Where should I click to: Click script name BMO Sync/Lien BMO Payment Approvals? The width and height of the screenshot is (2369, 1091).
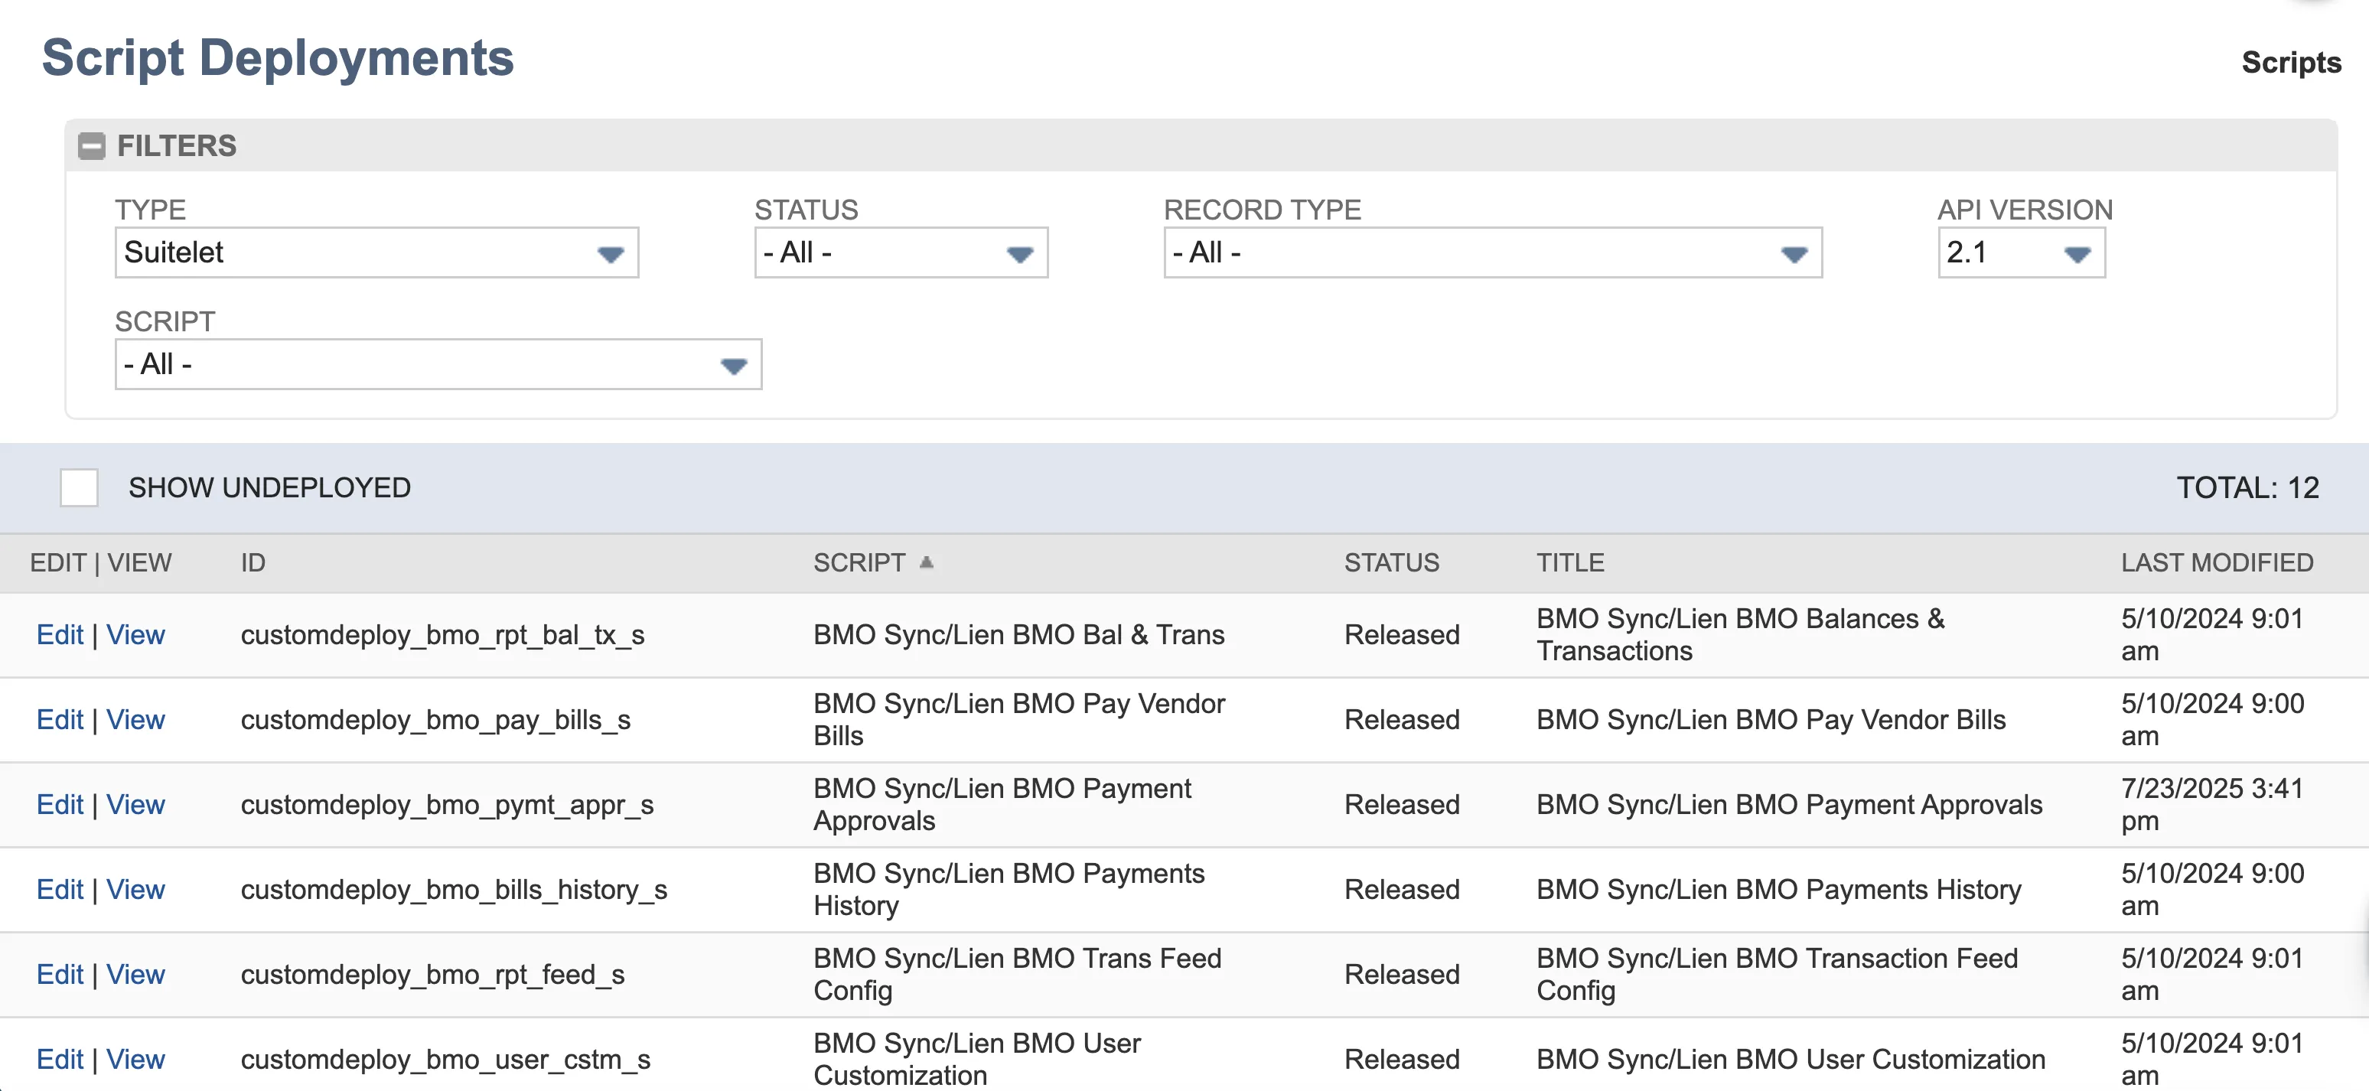click(x=1002, y=805)
